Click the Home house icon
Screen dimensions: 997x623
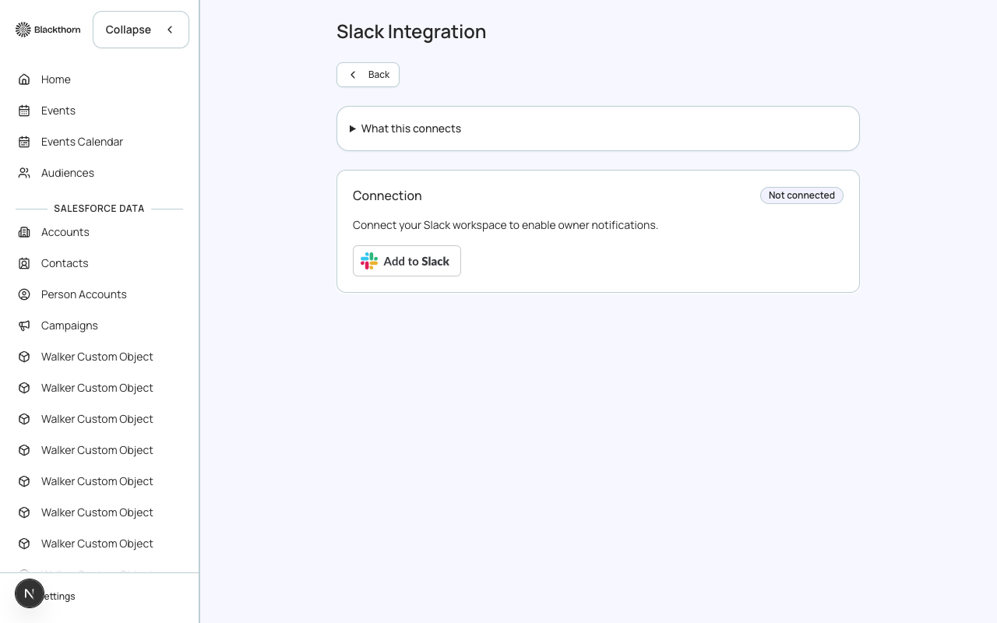(x=24, y=79)
